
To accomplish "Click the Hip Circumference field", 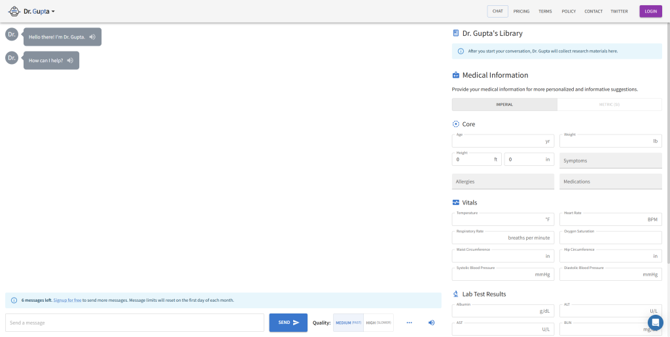I will point(610,256).
